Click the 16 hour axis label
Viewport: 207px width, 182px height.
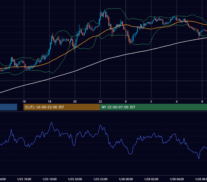(x=24, y=102)
